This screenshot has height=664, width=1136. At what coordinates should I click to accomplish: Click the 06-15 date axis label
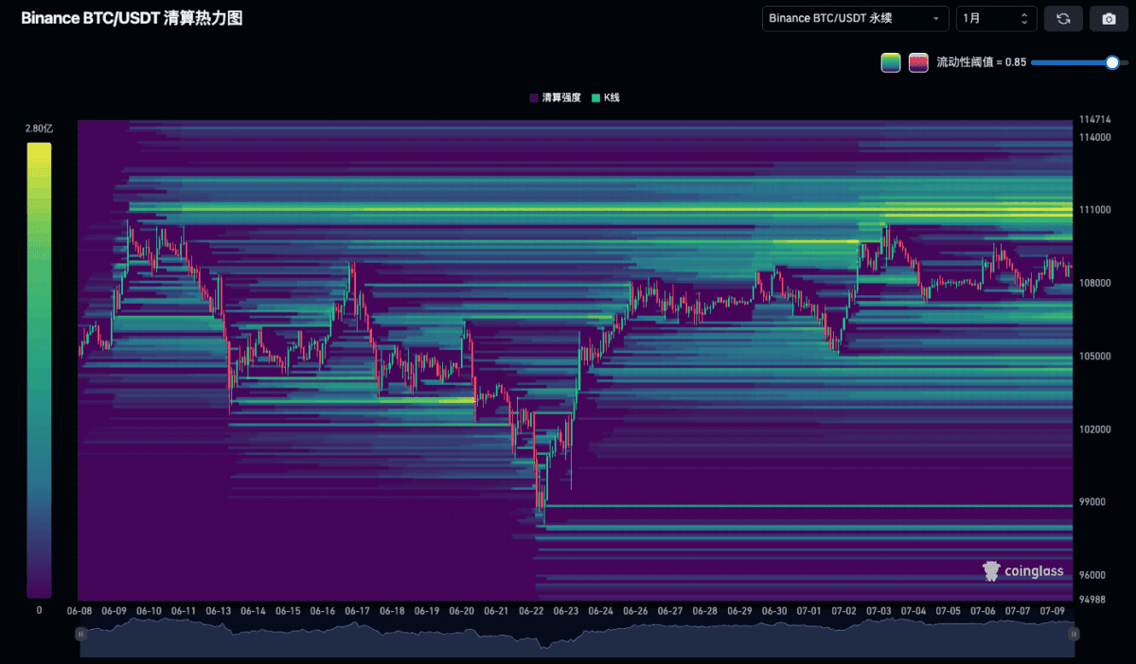pos(288,611)
